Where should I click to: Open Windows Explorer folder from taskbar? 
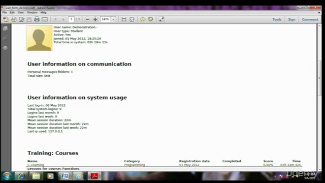[36, 176]
